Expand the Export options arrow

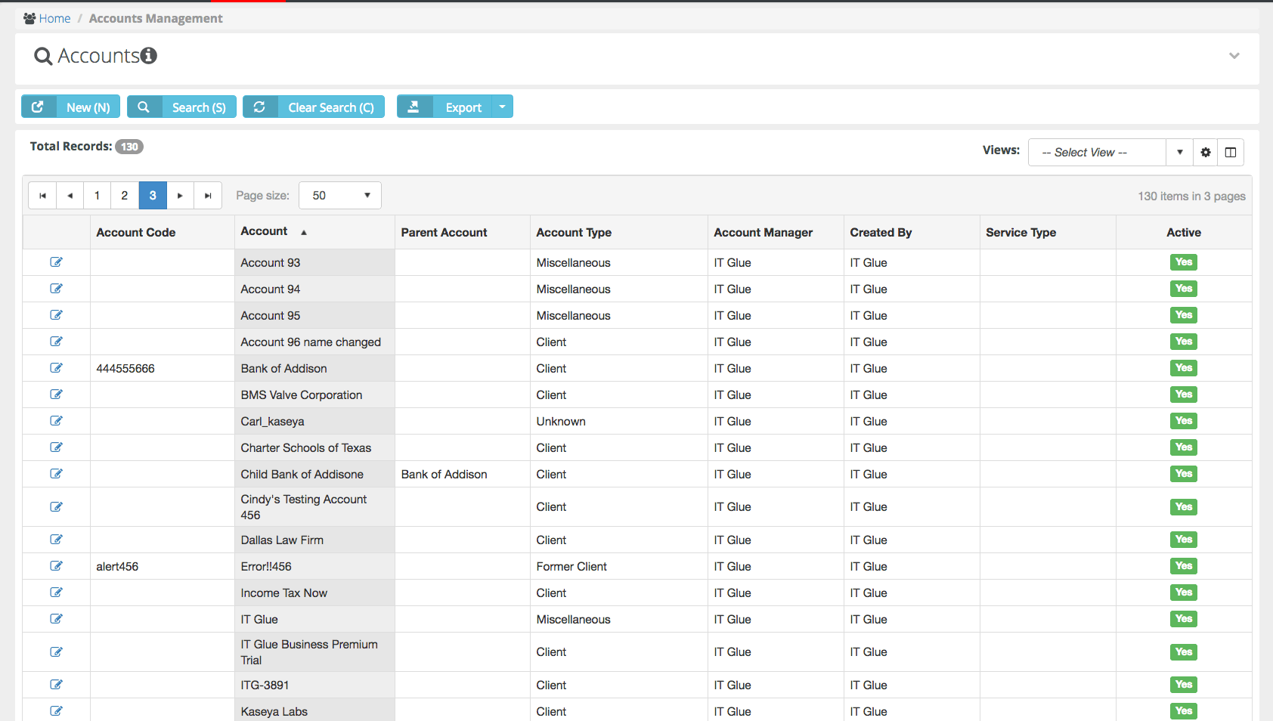[502, 107]
